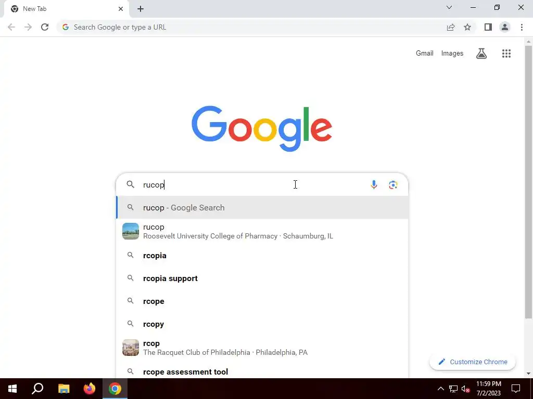Click into the Google search box text

click(251, 184)
